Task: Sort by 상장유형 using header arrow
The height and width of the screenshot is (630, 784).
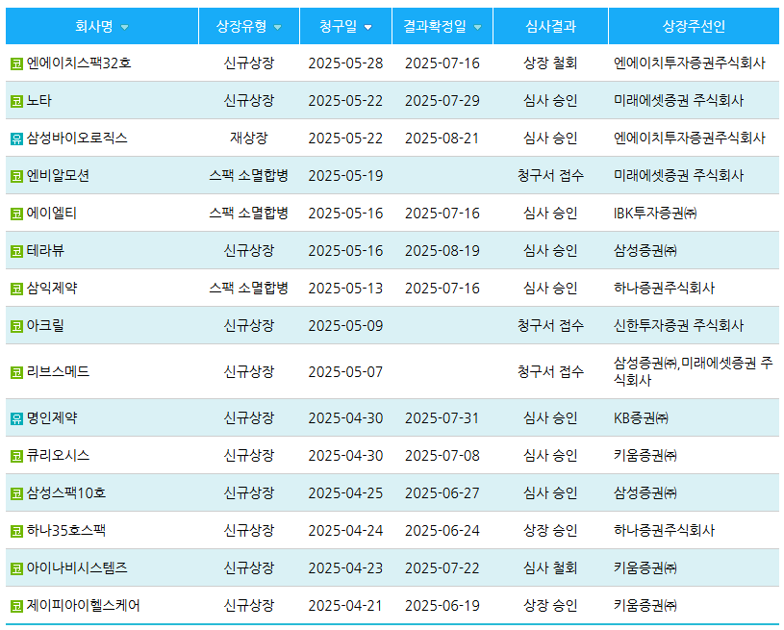Action: [278, 27]
